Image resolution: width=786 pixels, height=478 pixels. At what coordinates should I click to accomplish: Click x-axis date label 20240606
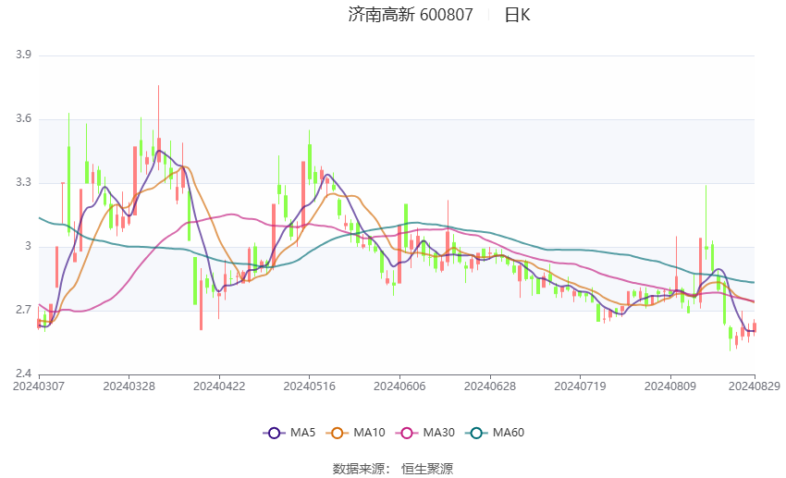[399, 386]
